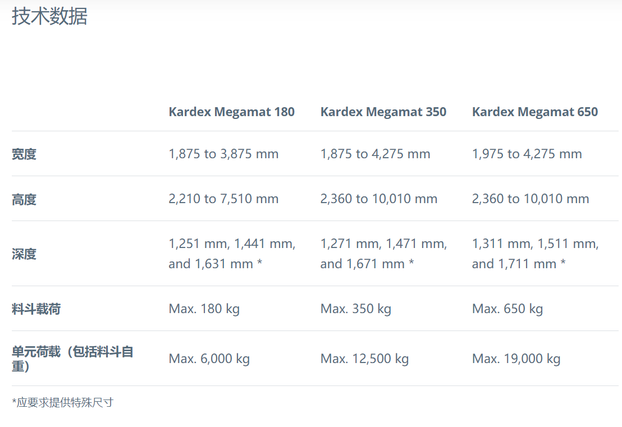Click the 1,975 to 4,275 mm cell

tap(527, 154)
